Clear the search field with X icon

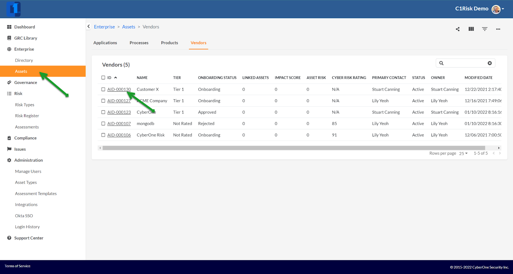(x=490, y=63)
